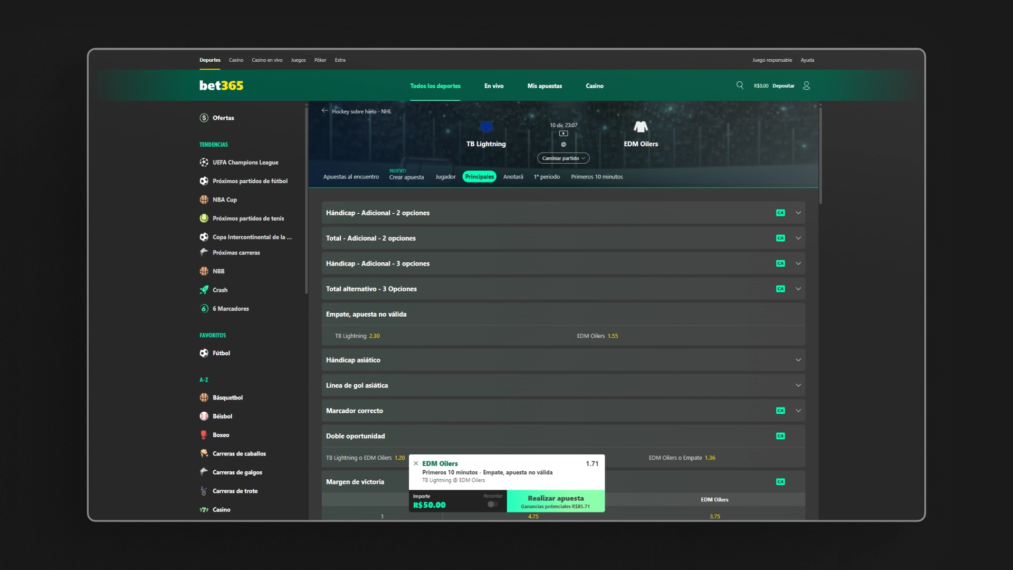This screenshot has width=1013, height=570.
Task: Click the Carreras de trote icon
Action: (x=204, y=491)
